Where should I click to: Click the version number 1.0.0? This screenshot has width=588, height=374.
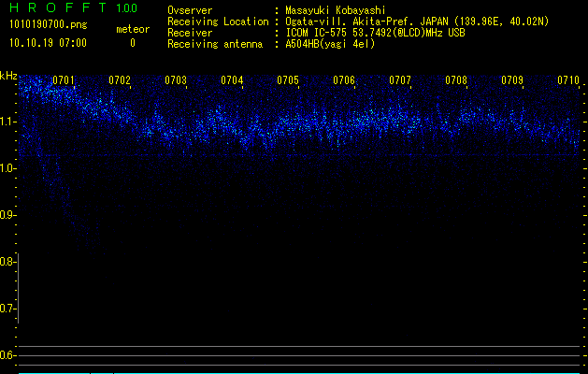click(127, 7)
